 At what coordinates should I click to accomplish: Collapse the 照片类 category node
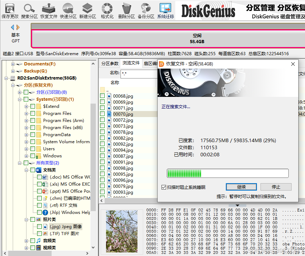click(x=26, y=220)
